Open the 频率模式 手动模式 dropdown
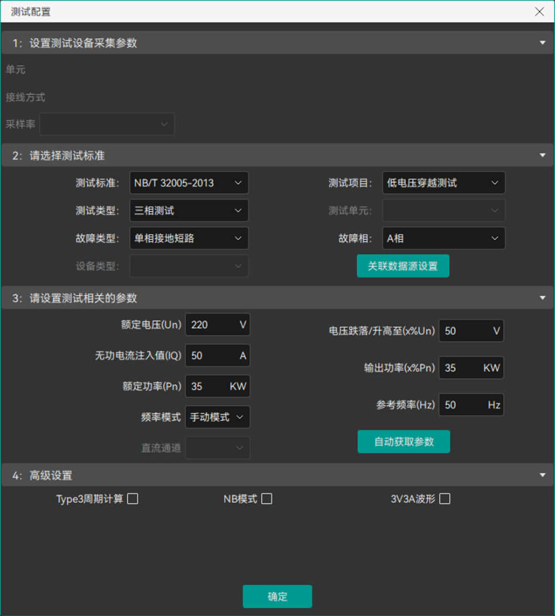Screen dimensions: 555x616 click(218, 417)
